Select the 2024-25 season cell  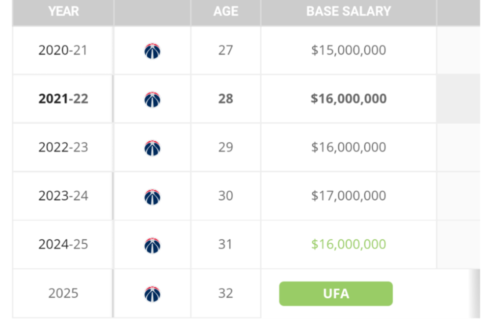(63, 245)
